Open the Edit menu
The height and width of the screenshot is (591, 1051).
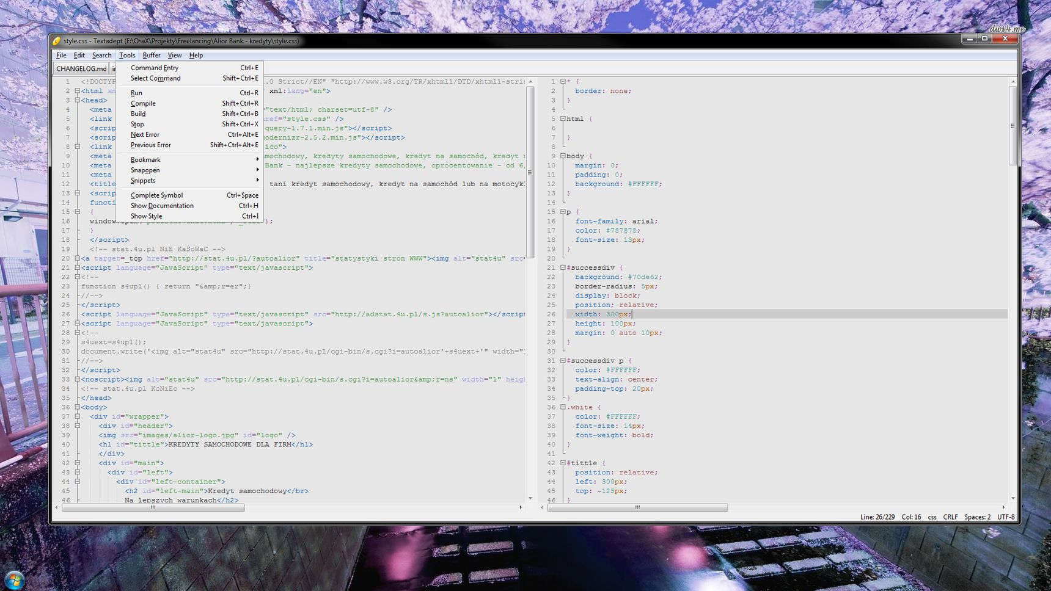[x=79, y=55]
